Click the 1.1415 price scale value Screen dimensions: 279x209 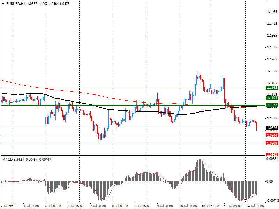(272, 24)
